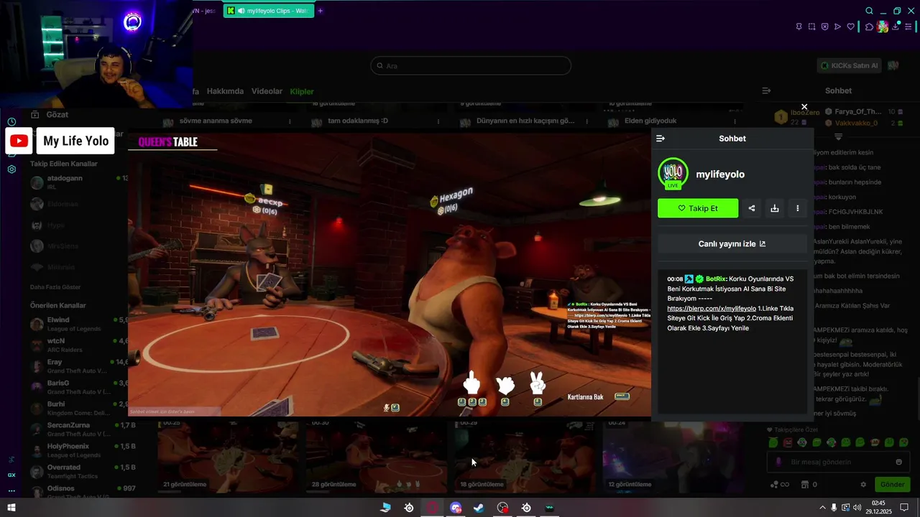This screenshot has height=517, width=920.
Task: Click the toolbar pin icon
Action: tap(799, 27)
